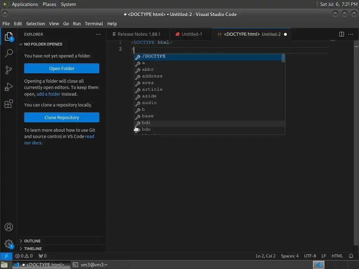Select the 'area' suggestion
359x269 pixels.
coord(210,83)
